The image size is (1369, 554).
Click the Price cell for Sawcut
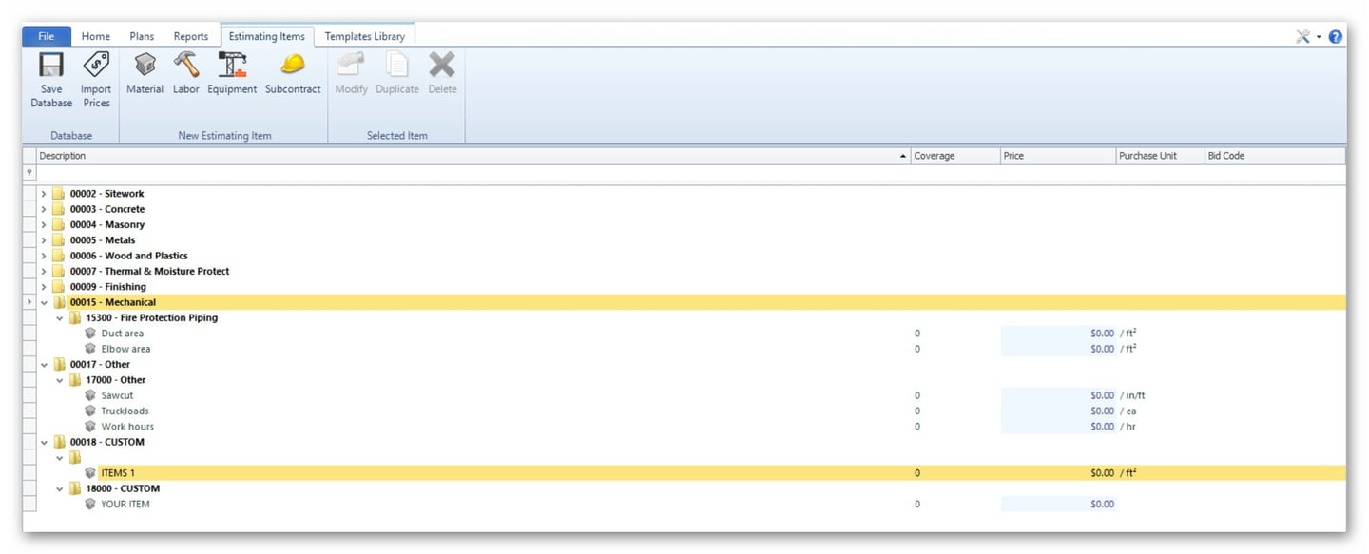coord(1058,395)
